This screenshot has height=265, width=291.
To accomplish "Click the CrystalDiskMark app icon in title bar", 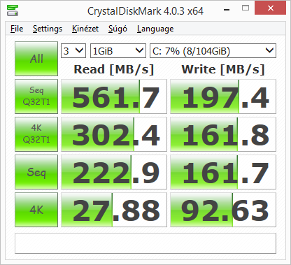I will (x=13, y=10).
